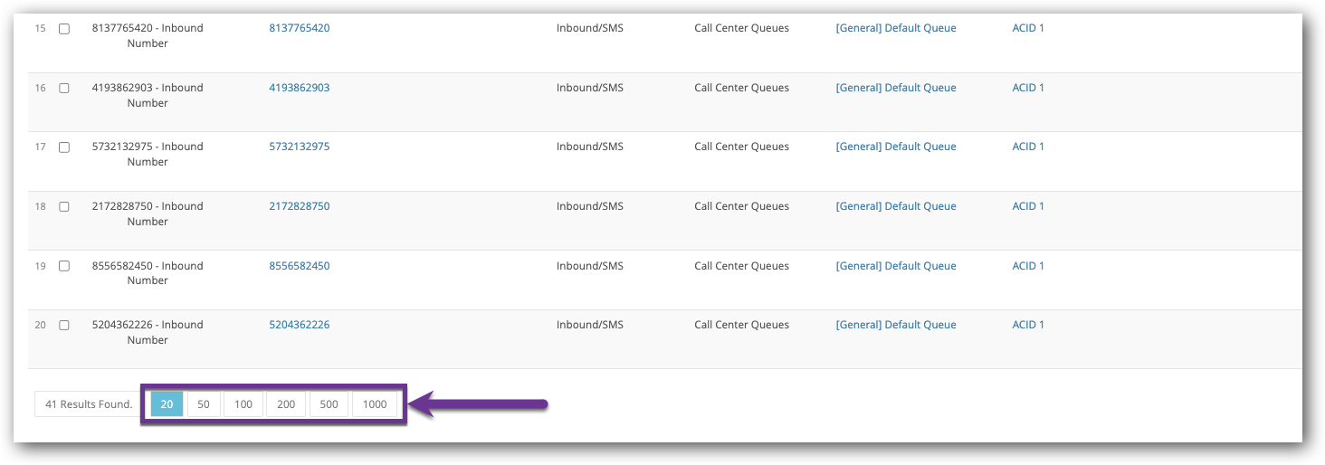Click ACID 1 link in row 17
The image size is (1325, 465).
point(1028,147)
